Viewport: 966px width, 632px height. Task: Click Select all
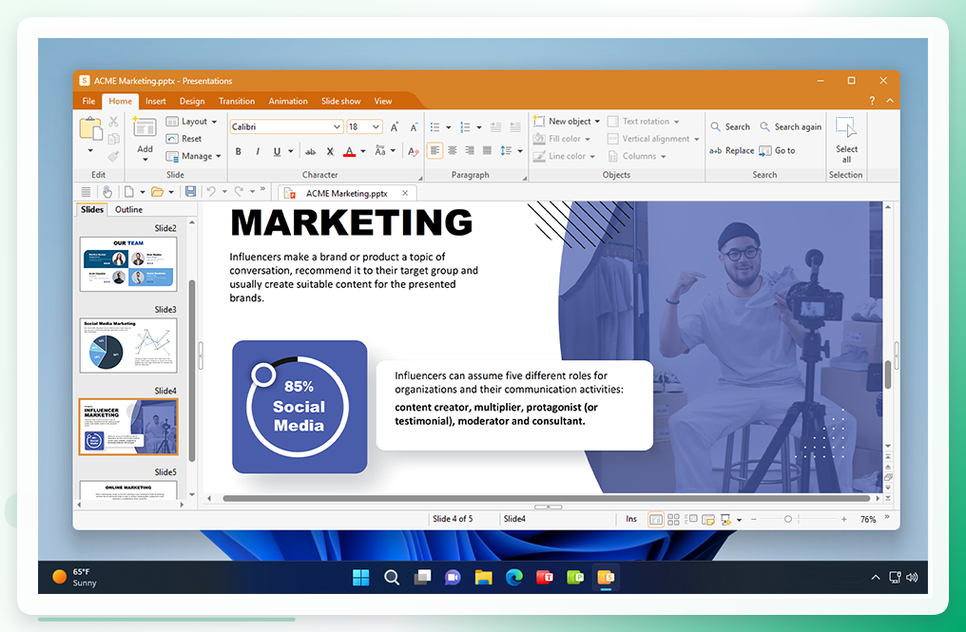pos(846,139)
